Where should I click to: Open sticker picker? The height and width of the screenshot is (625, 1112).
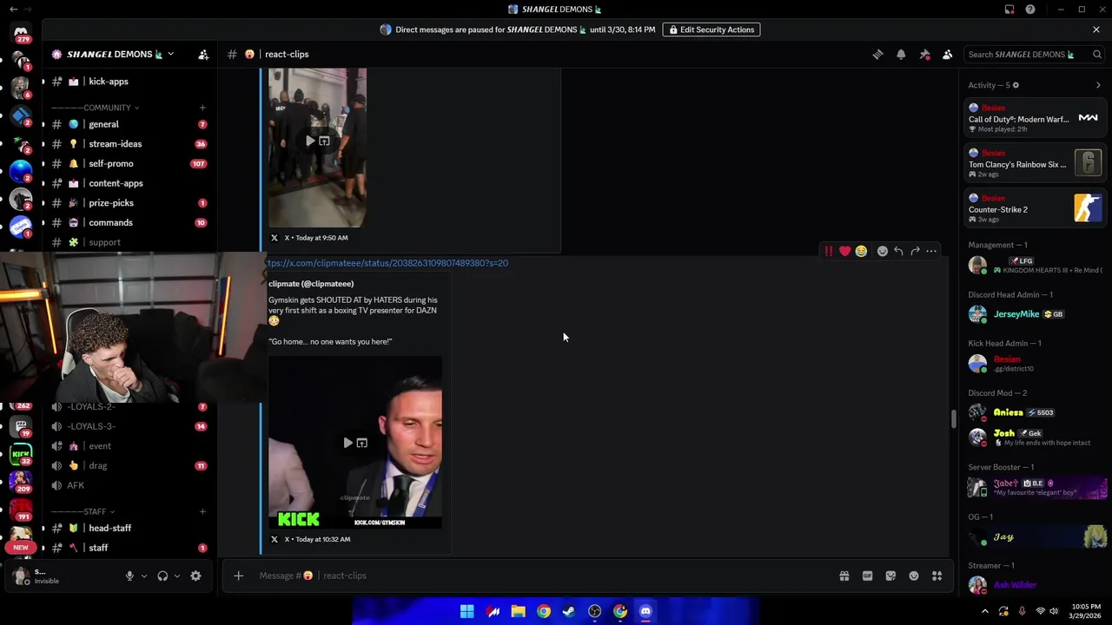(890, 576)
